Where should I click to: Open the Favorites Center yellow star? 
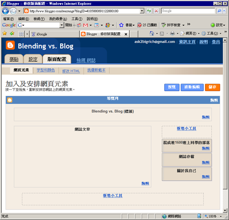point(5,33)
